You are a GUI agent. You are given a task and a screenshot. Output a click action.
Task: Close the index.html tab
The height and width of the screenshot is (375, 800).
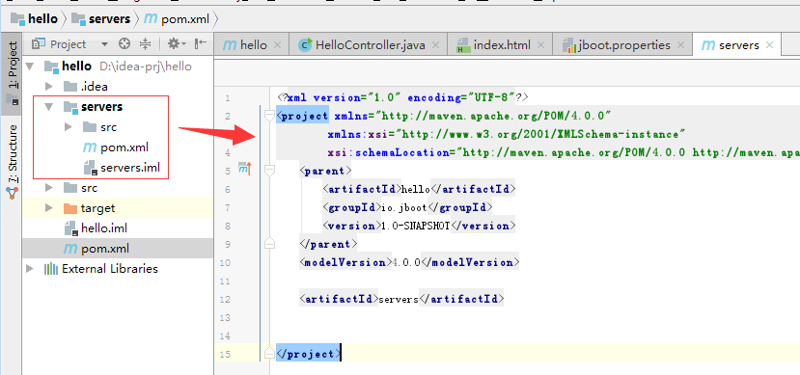coord(540,45)
